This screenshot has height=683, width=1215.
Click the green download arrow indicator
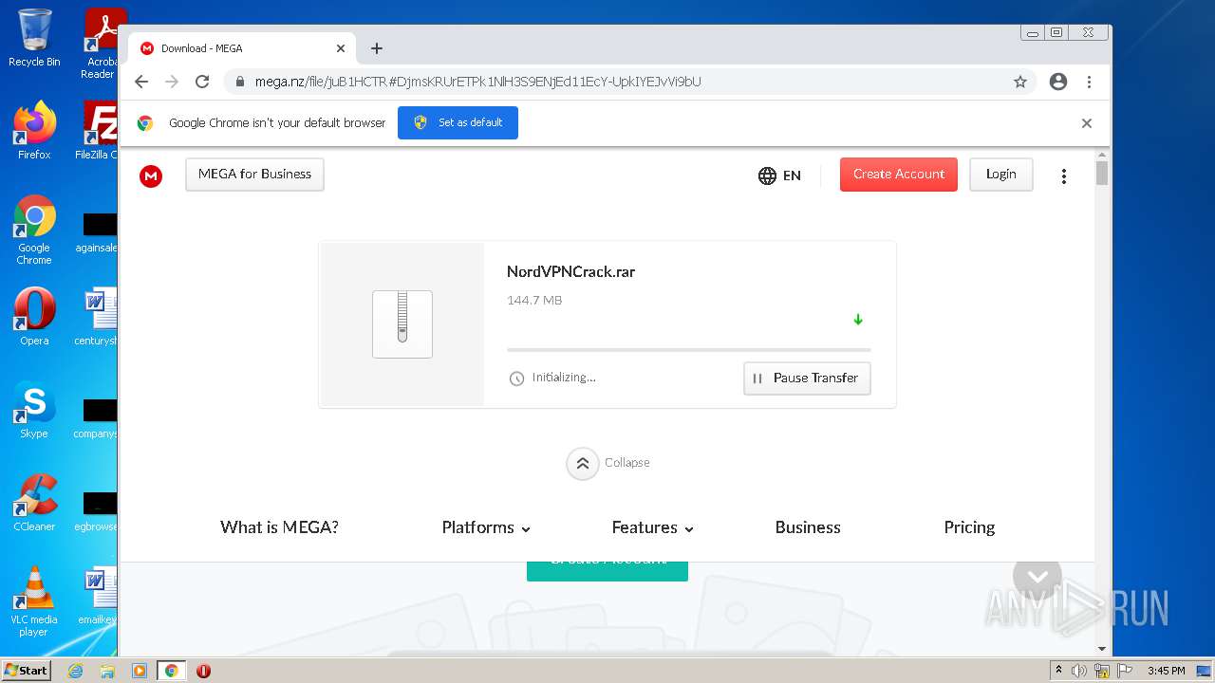858,320
